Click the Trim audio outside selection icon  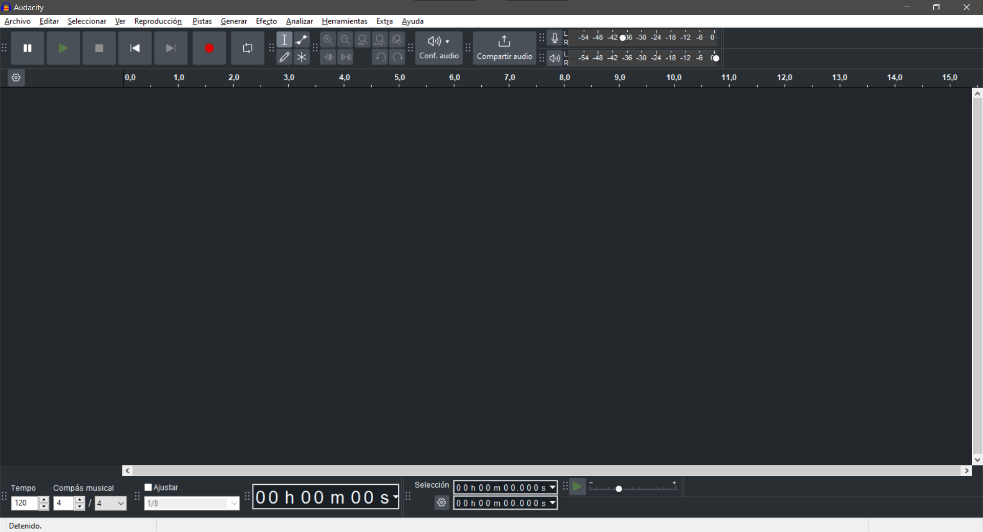point(328,57)
